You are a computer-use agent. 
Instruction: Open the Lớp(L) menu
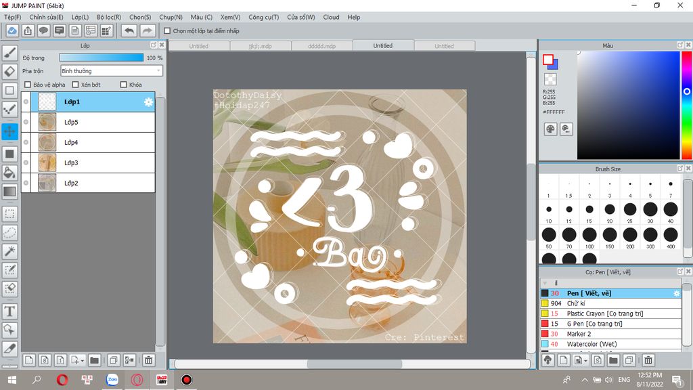(x=80, y=17)
